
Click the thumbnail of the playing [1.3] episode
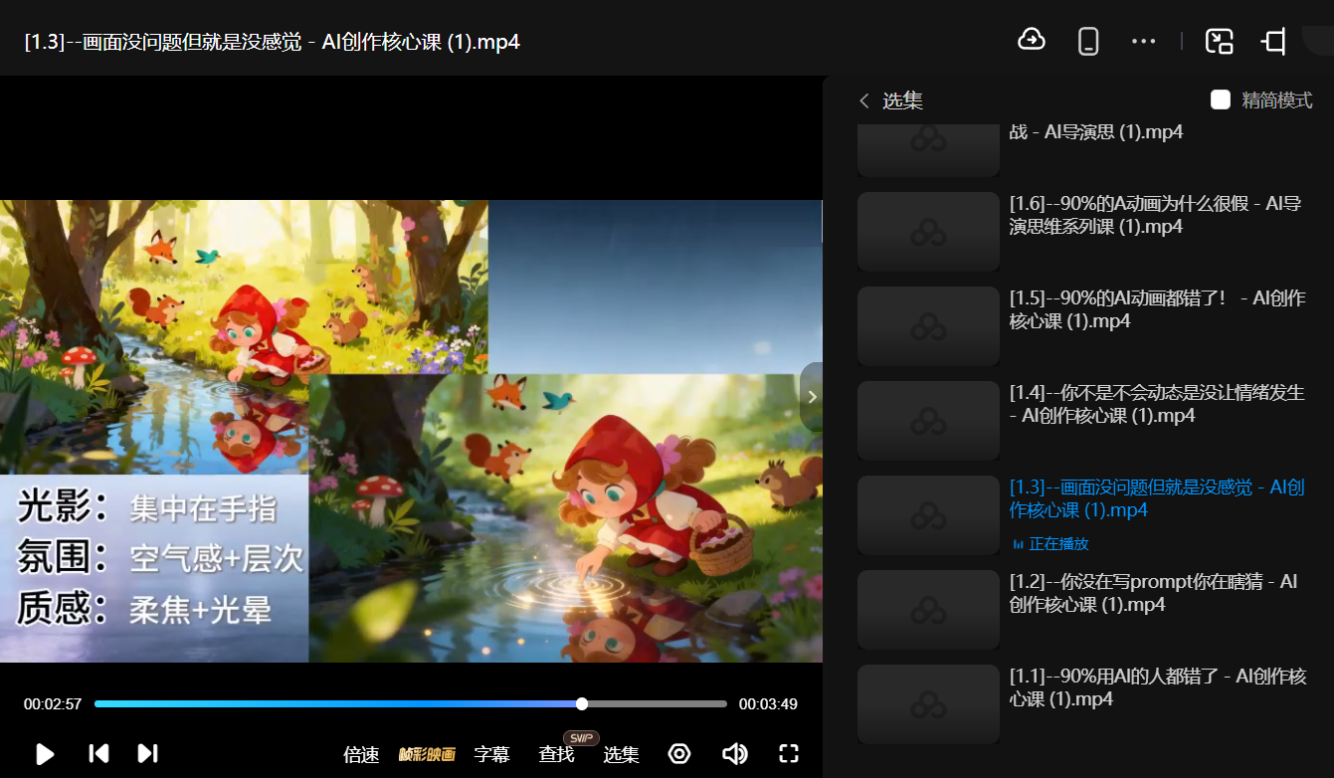(928, 515)
